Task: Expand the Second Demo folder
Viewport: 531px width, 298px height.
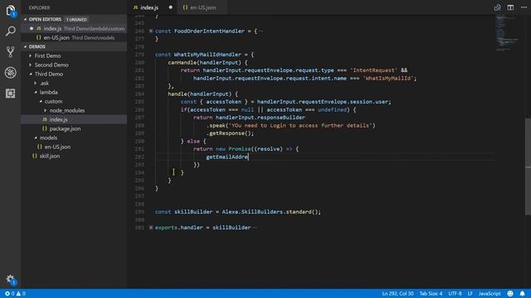Action: pyautogui.click(x=31, y=65)
